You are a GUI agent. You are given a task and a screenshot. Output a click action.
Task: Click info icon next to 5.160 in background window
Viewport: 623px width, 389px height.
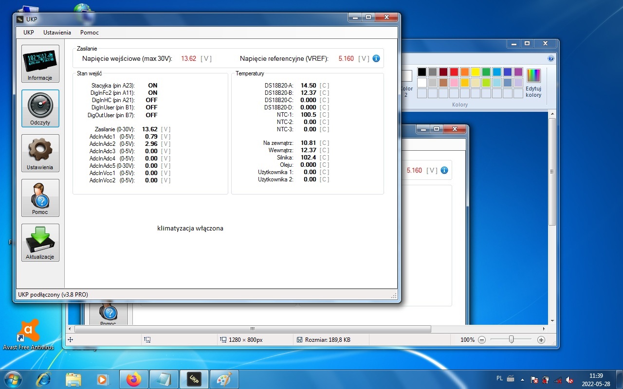[443, 171]
